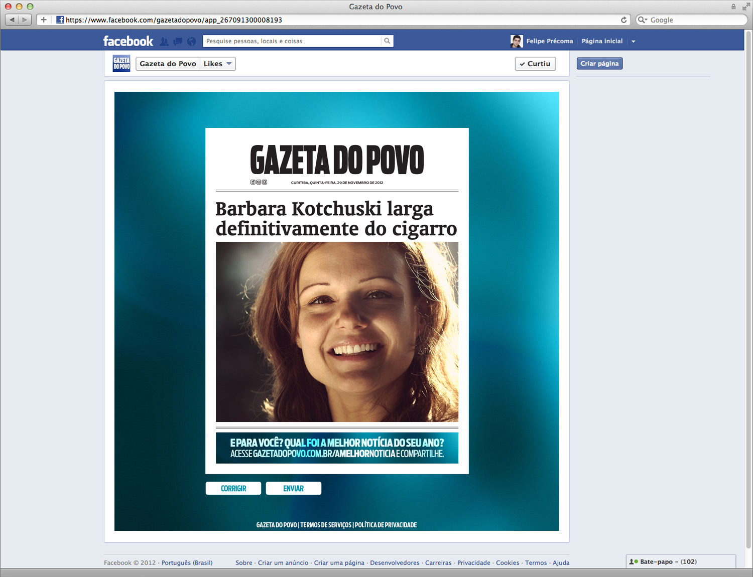Open POLÍTICA DE PRIVACIDADE link
The height and width of the screenshot is (577, 753).
coord(386,525)
